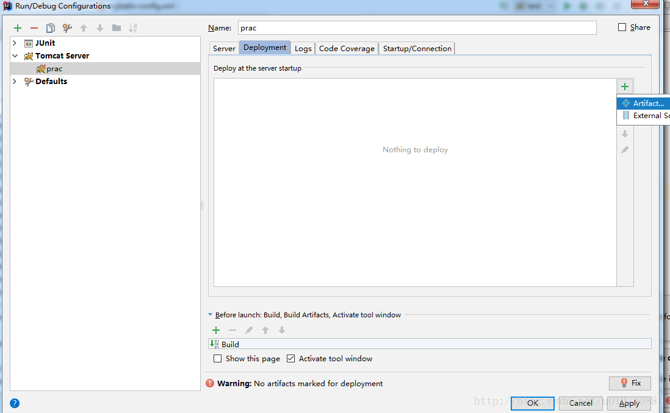Open help with question mark icon
The width and height of the screenshot is (670, 413).
click(15, 403)
